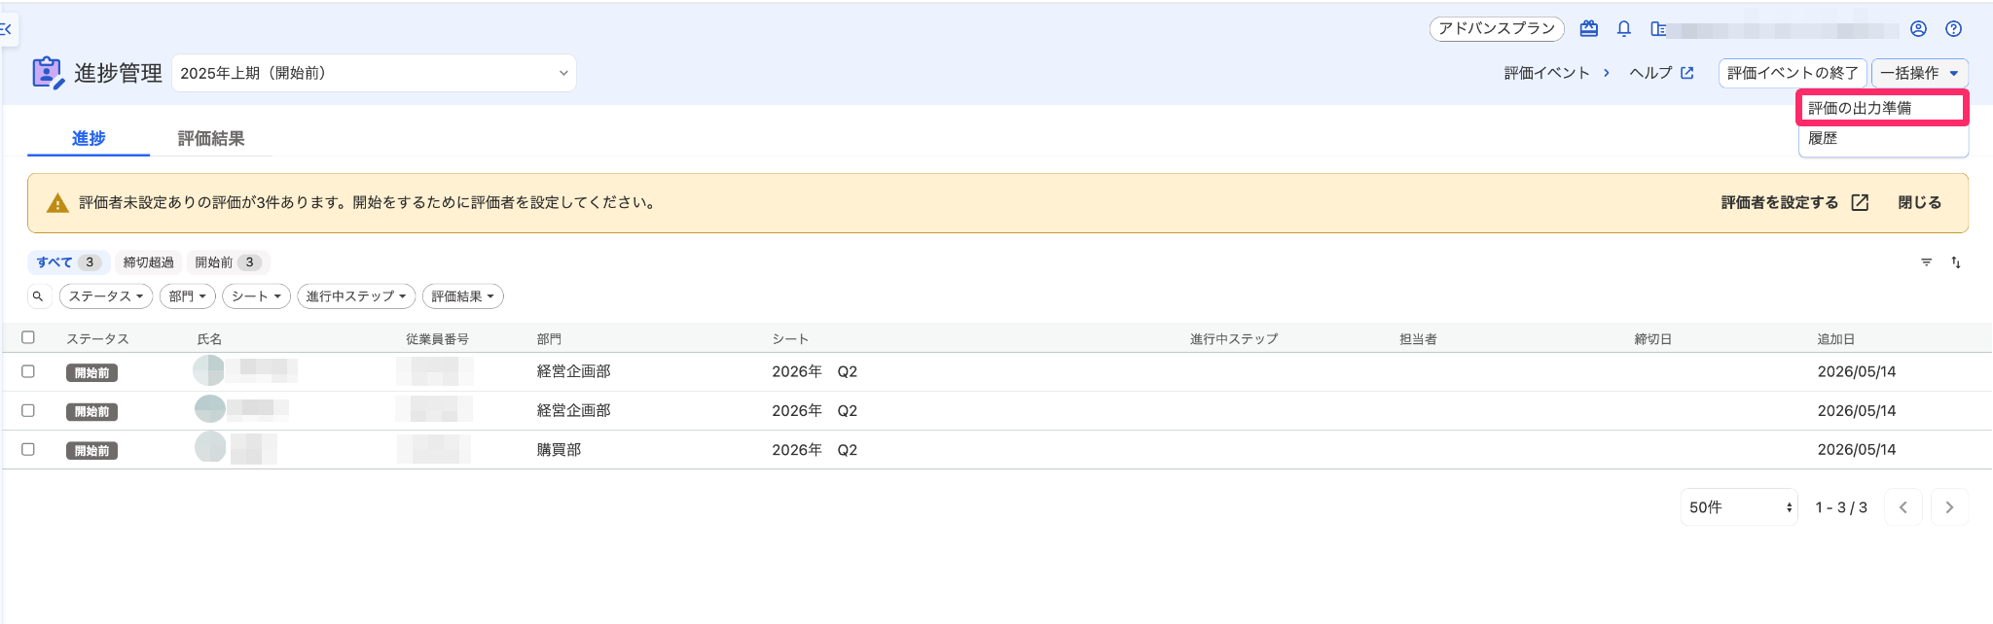The width and height of the screenshot is (1993, 624).
Task: Sort by 従業員番号 column header
Action: point(437,339)
